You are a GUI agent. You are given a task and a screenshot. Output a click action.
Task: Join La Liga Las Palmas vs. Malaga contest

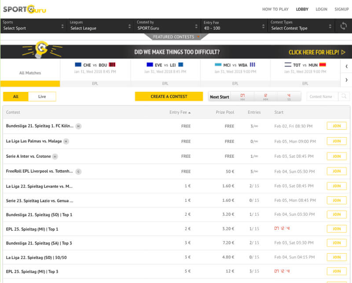337,141
